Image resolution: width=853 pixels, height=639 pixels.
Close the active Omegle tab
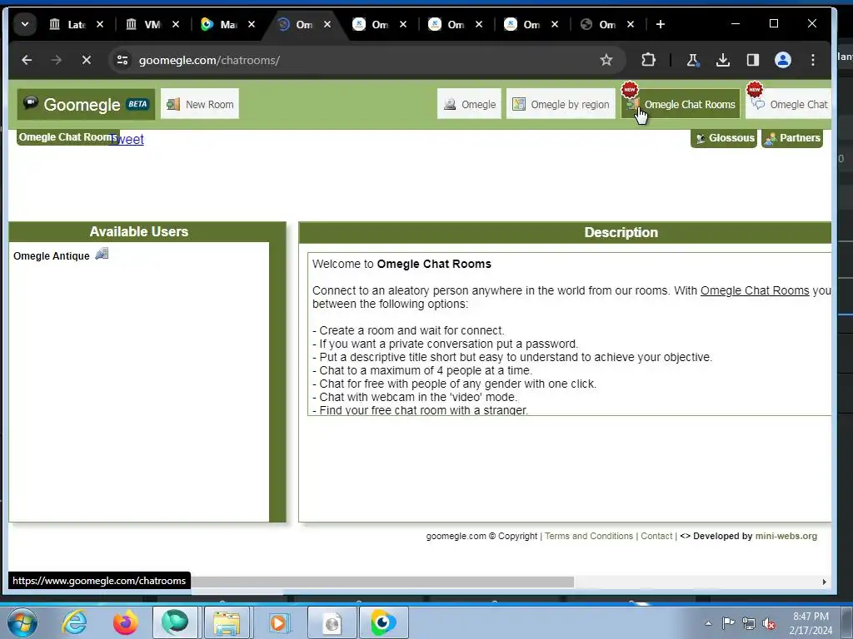click(x=327, y=24)
